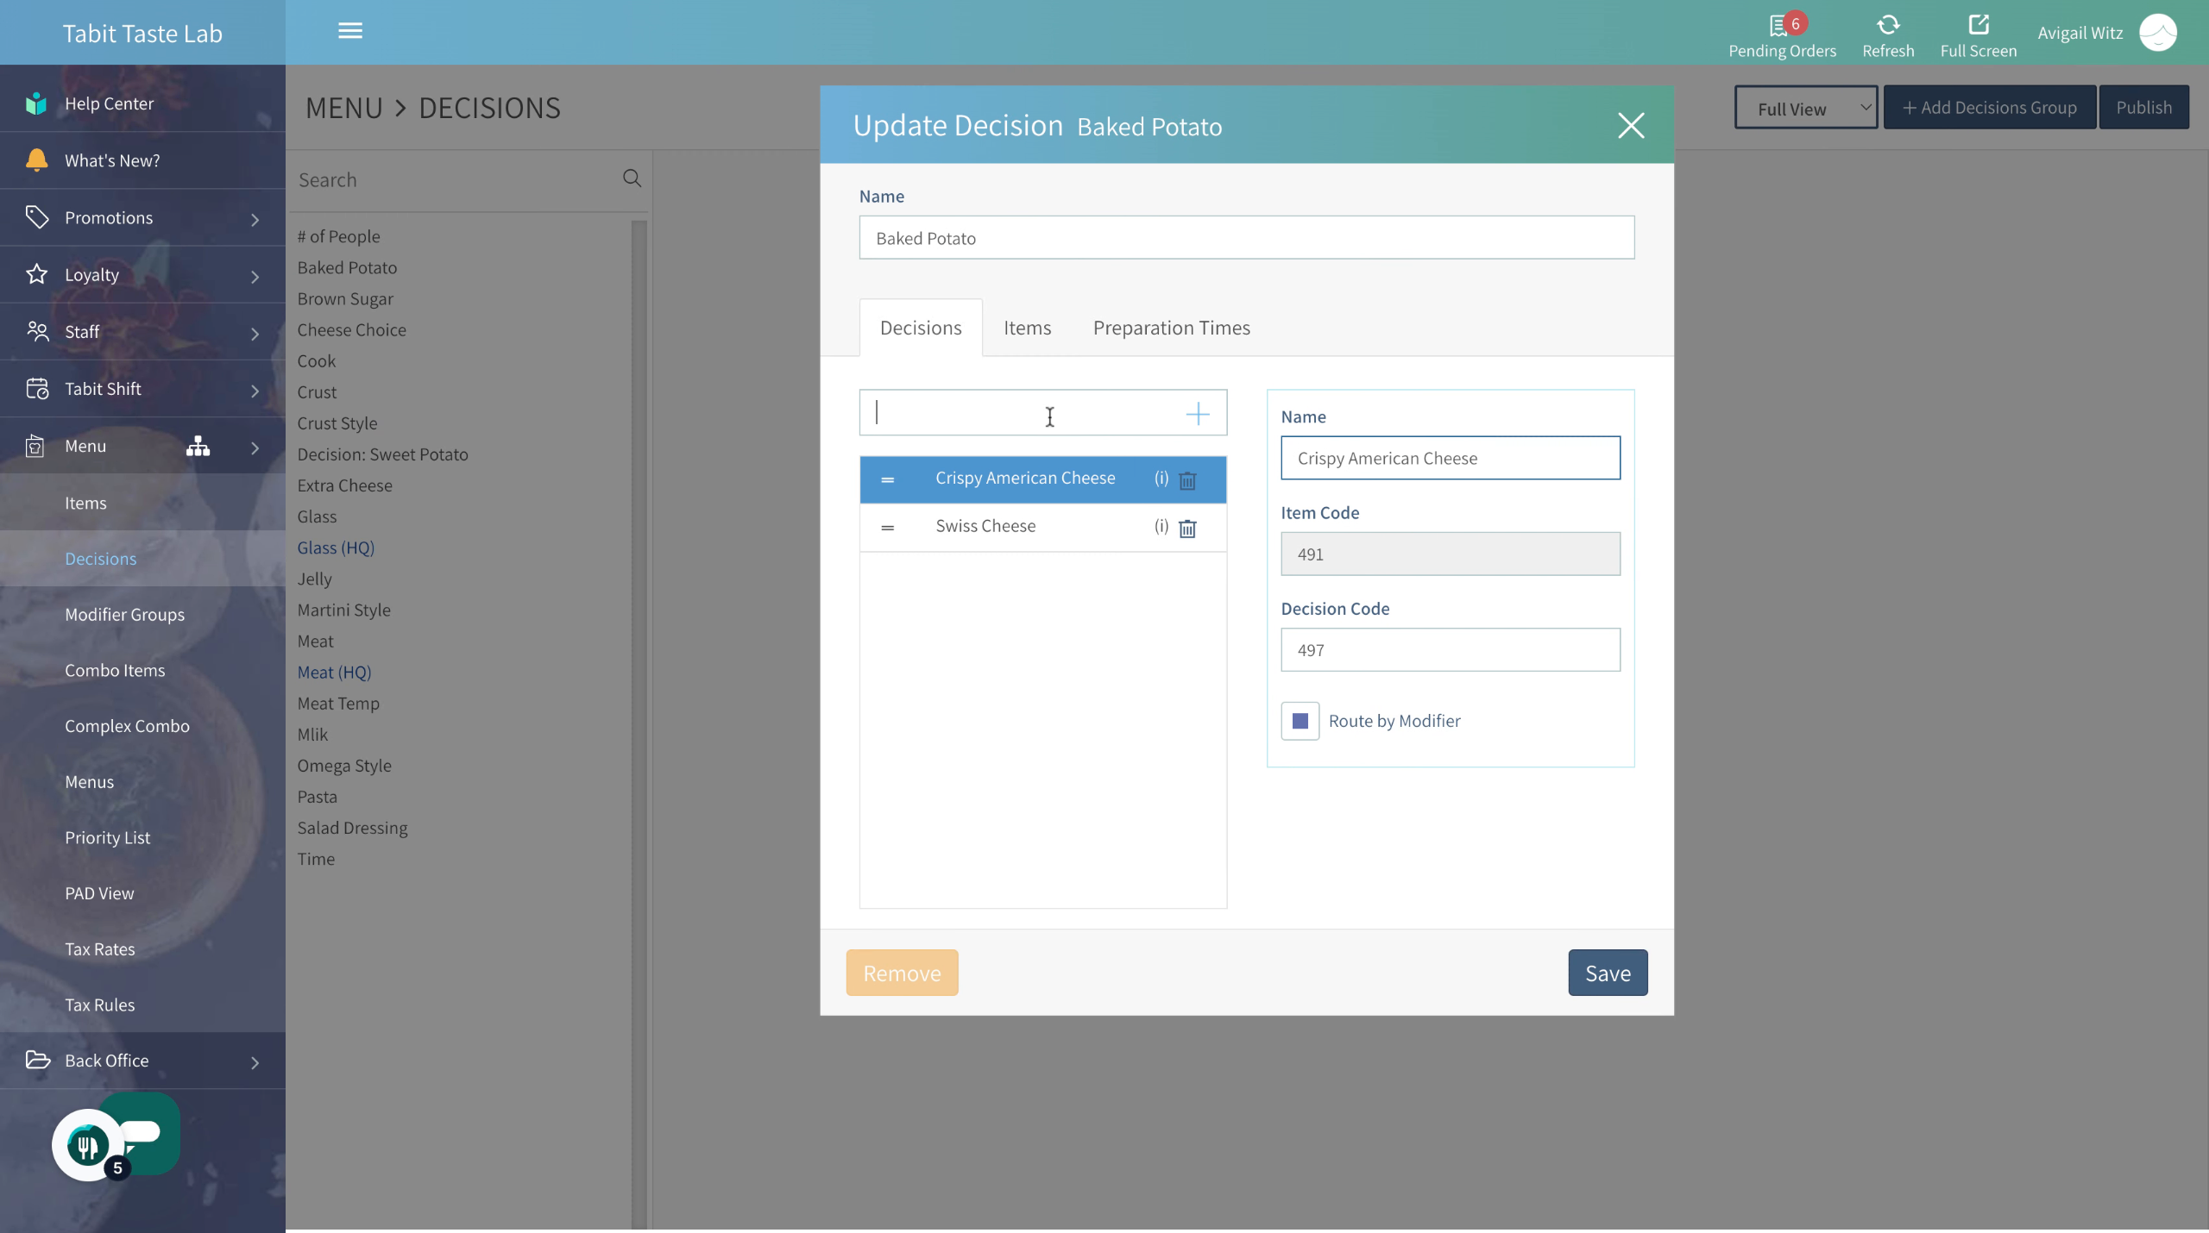This screenshot has height=1233, width=2209.
Task: Expand the Back Office sidebar section
Action: (x=142, y=1061)
